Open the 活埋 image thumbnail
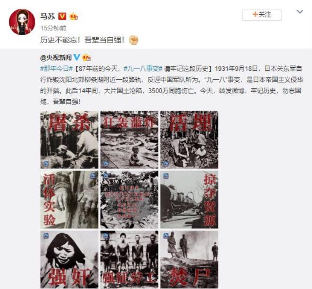This screenshot has width=312, height=289. (189, 140)
